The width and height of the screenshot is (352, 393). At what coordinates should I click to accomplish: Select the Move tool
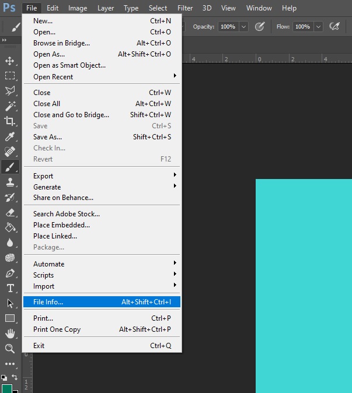(x=10, y=61)
